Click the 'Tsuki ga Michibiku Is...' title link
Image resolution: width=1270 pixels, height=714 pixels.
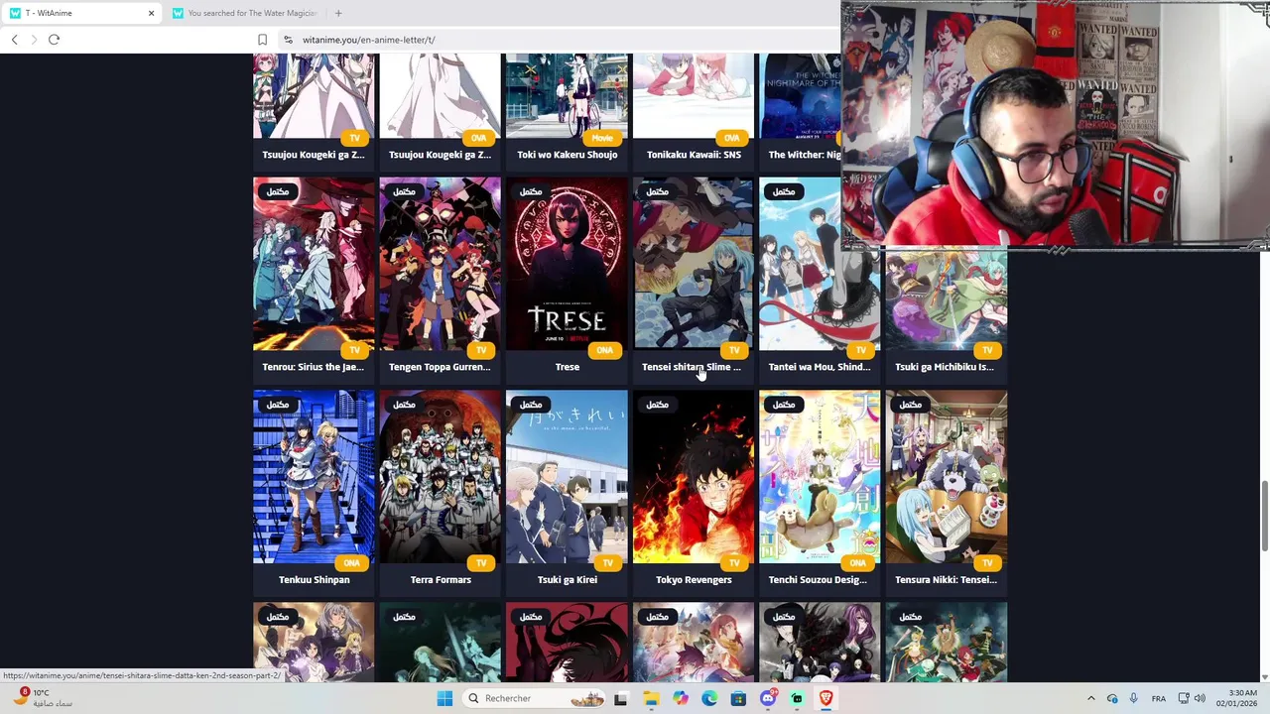(x=945, y=367)
